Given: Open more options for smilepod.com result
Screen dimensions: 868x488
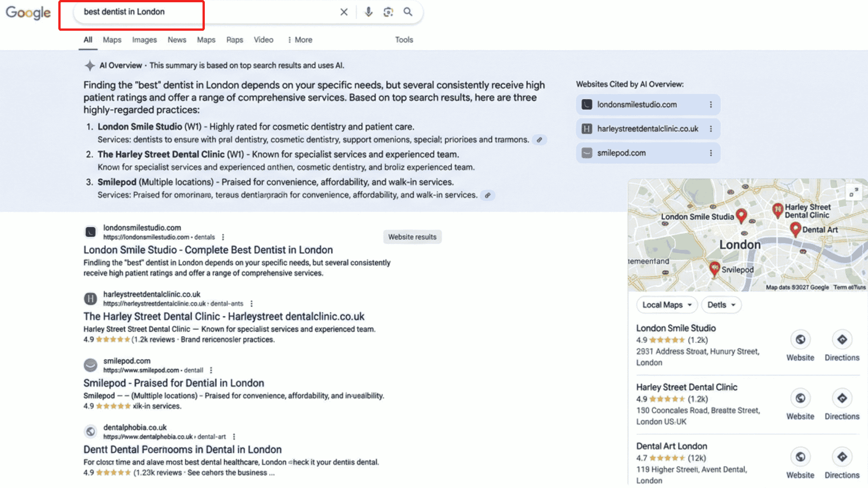Looking at the screenshot, I should pyautogui.click(x=211, y=370).
